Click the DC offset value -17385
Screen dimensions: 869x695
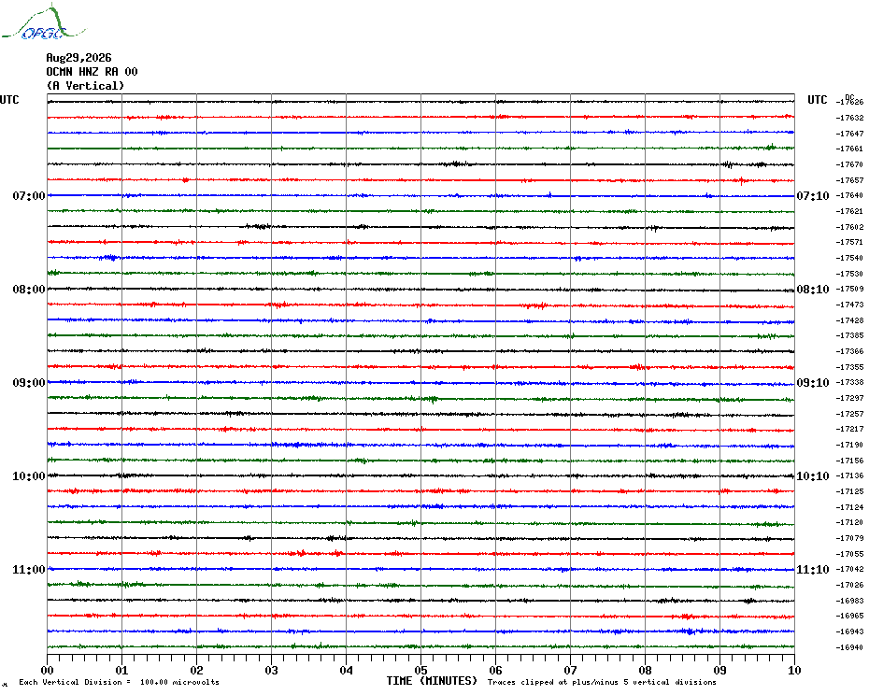850,335
